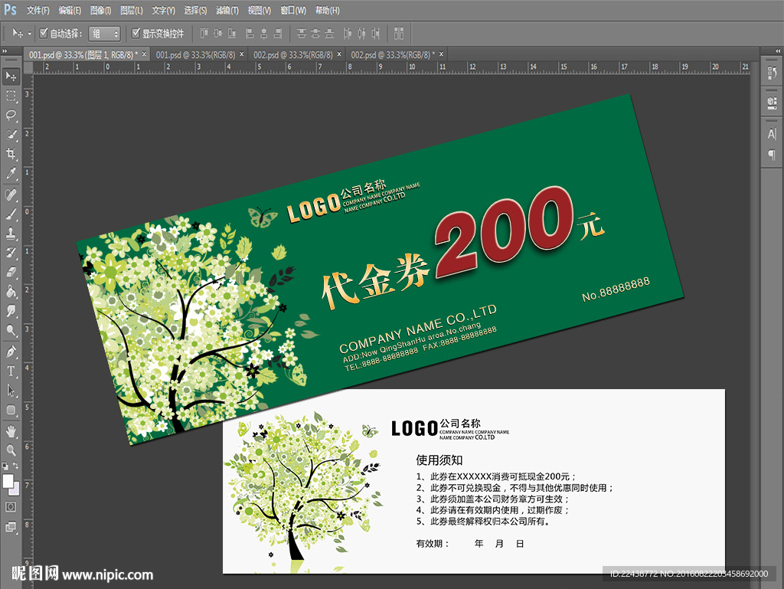Open the Character panel icon

click(x=772, y=134)
